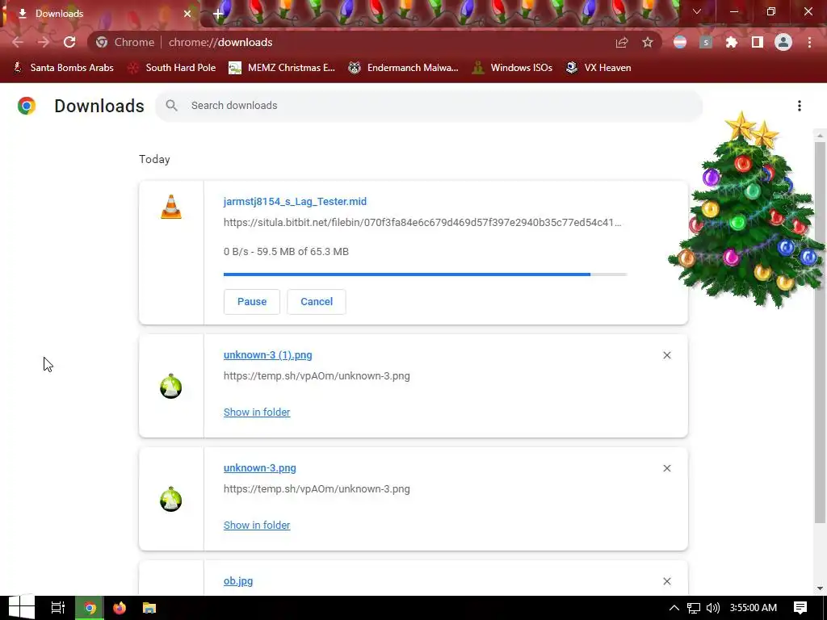
Task: Click the scrollbar down arrow
Action: [820, 589]
